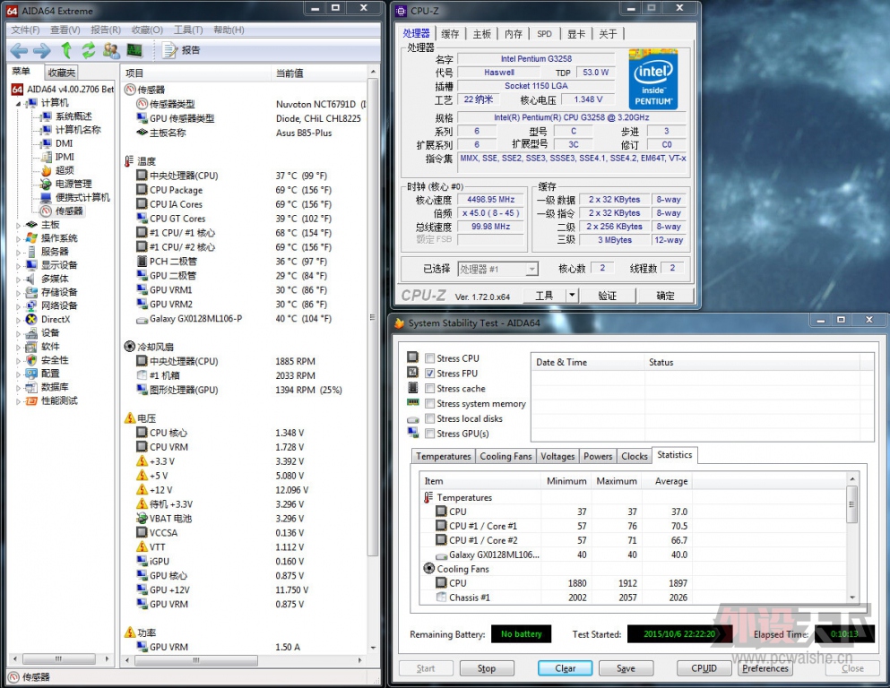Click the Save button
Screen dimensions: 890x688
tap(626, 668)
